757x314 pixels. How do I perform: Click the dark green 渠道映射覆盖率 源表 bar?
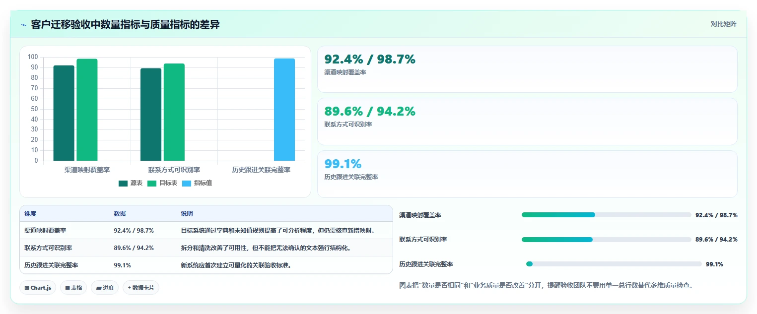[64, 113]
